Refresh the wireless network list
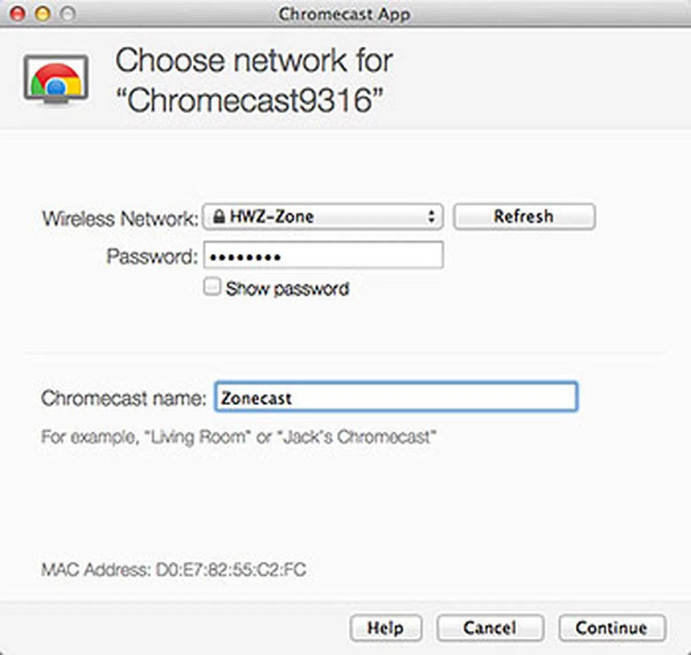The width and height of the screenshot is (691, 655). click(524, 217)
